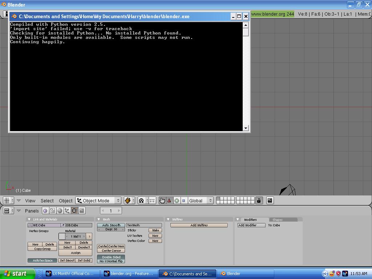Open the Object menu
372x279 pixels.
tap(65, 201)
